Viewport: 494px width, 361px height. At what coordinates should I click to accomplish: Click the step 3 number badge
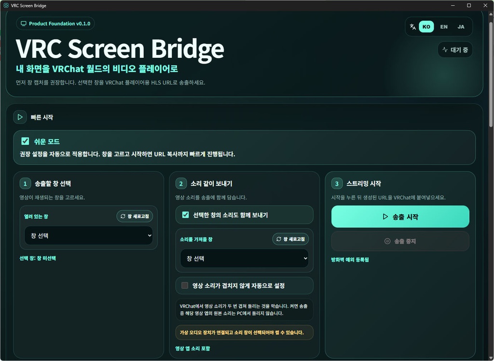tap(337, 184)
